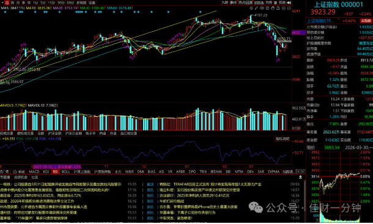Open news about 特斯拉 TERAFAB project
This screenshot has width=373, height=224.
[x=210, y=184]
